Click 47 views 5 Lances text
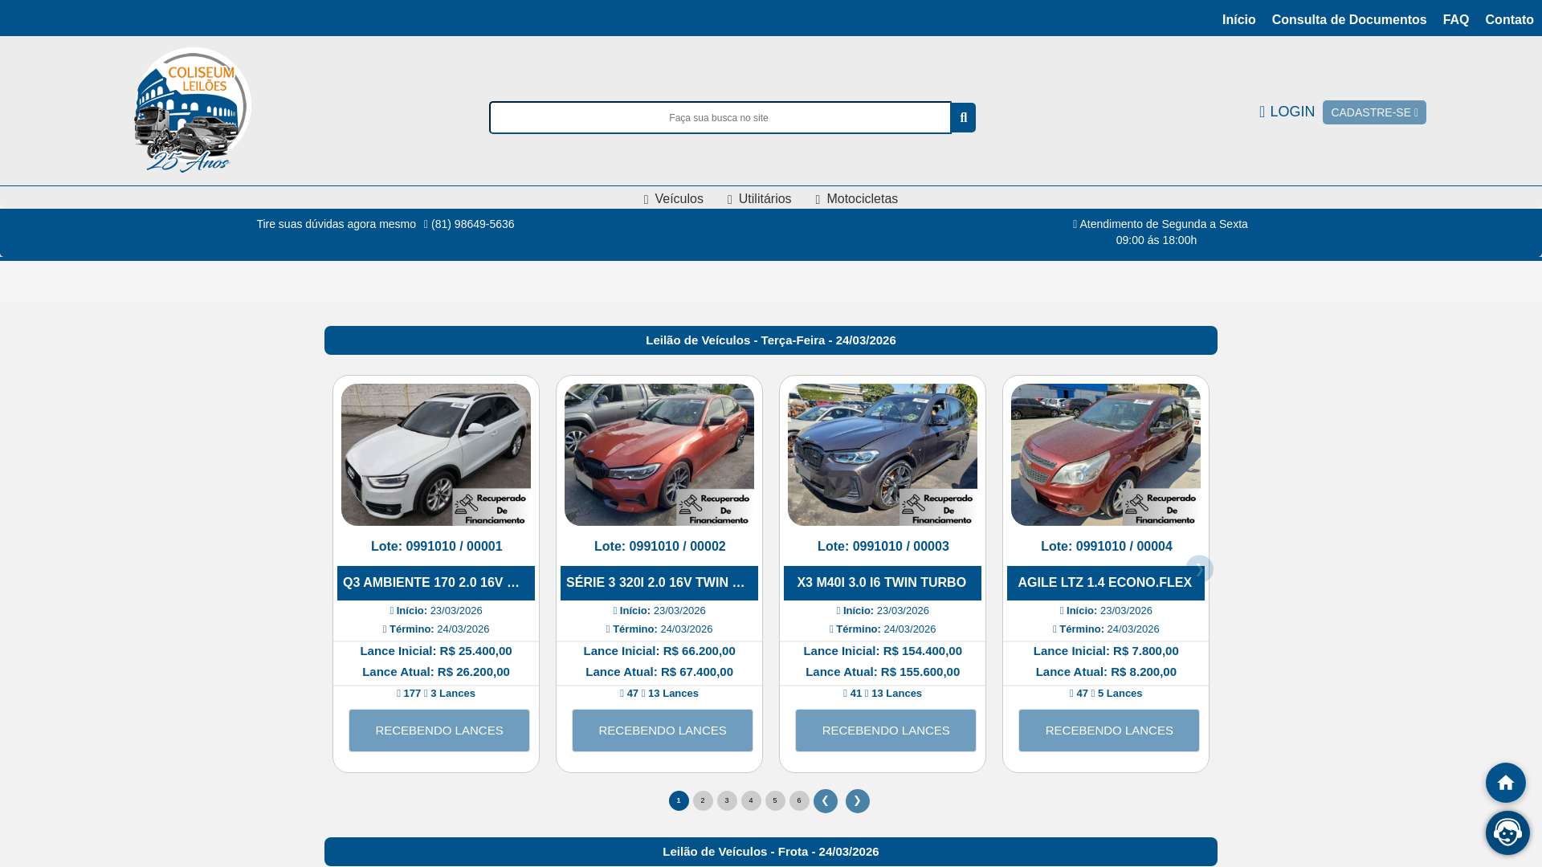 (x=1106, y=694)
